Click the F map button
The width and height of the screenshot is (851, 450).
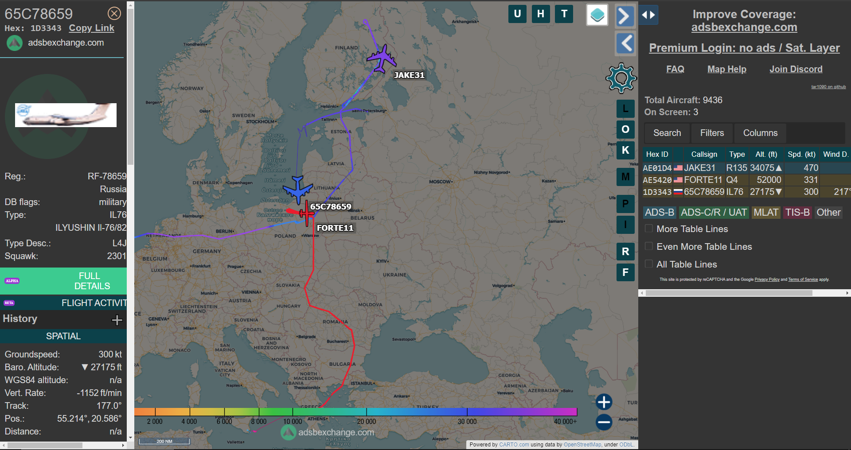[625, 272]
